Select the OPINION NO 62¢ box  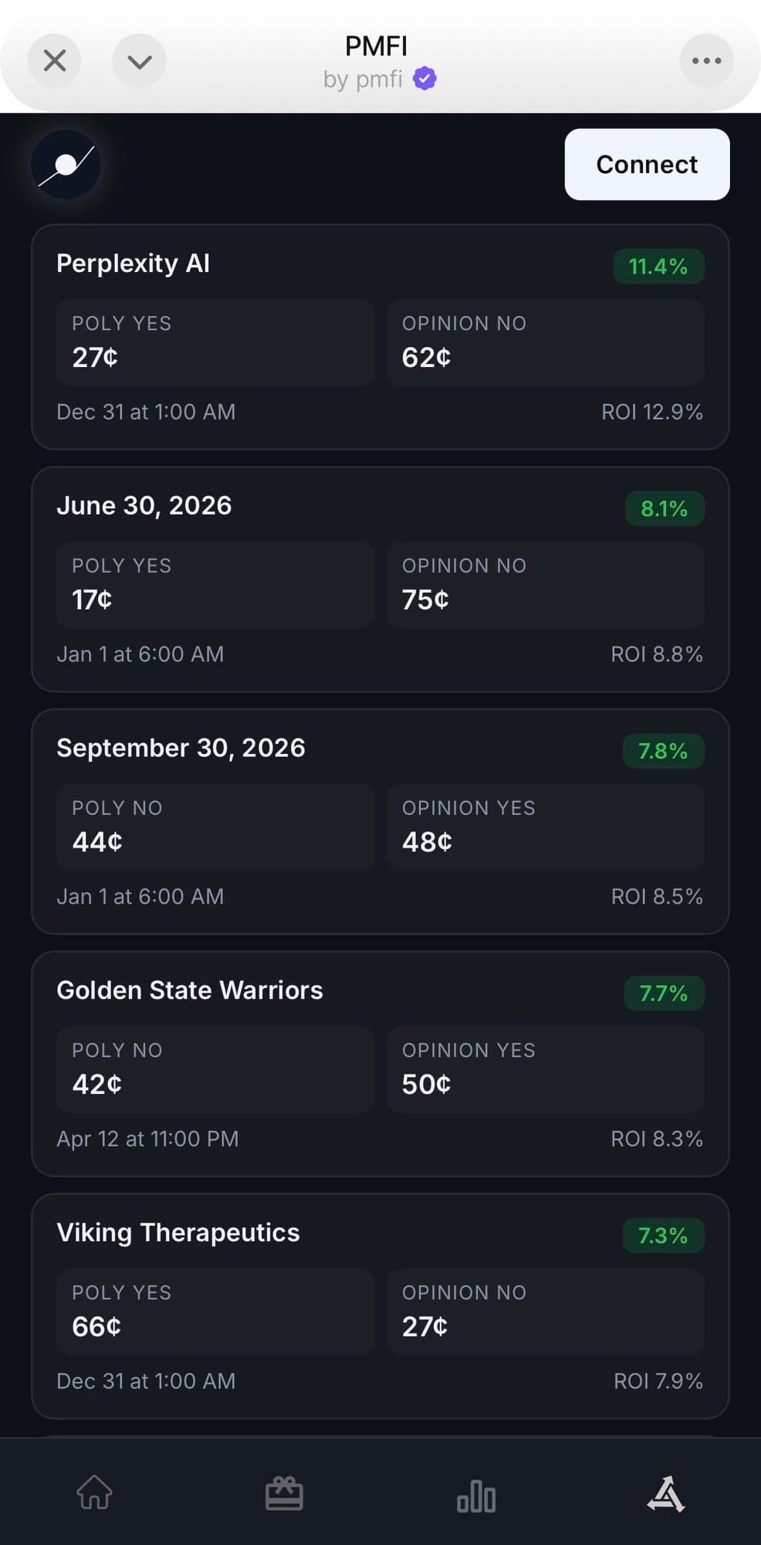pyautogui.click(x=545, y=342)
